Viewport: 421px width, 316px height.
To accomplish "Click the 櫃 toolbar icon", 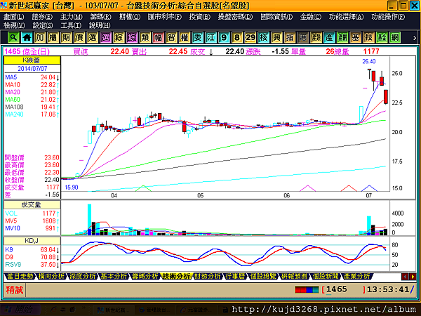I will (53, 37).
